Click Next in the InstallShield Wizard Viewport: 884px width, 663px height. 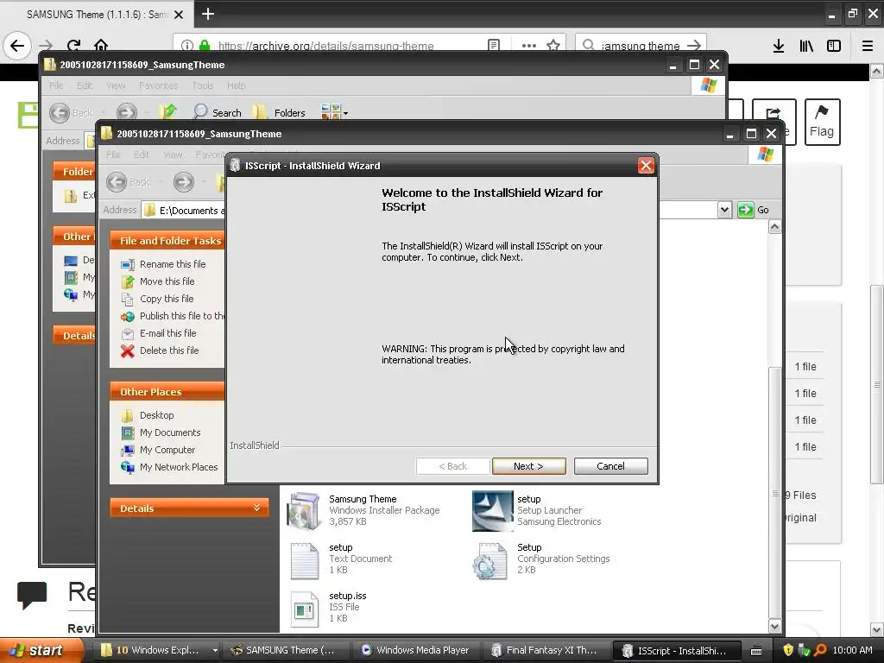528,466
